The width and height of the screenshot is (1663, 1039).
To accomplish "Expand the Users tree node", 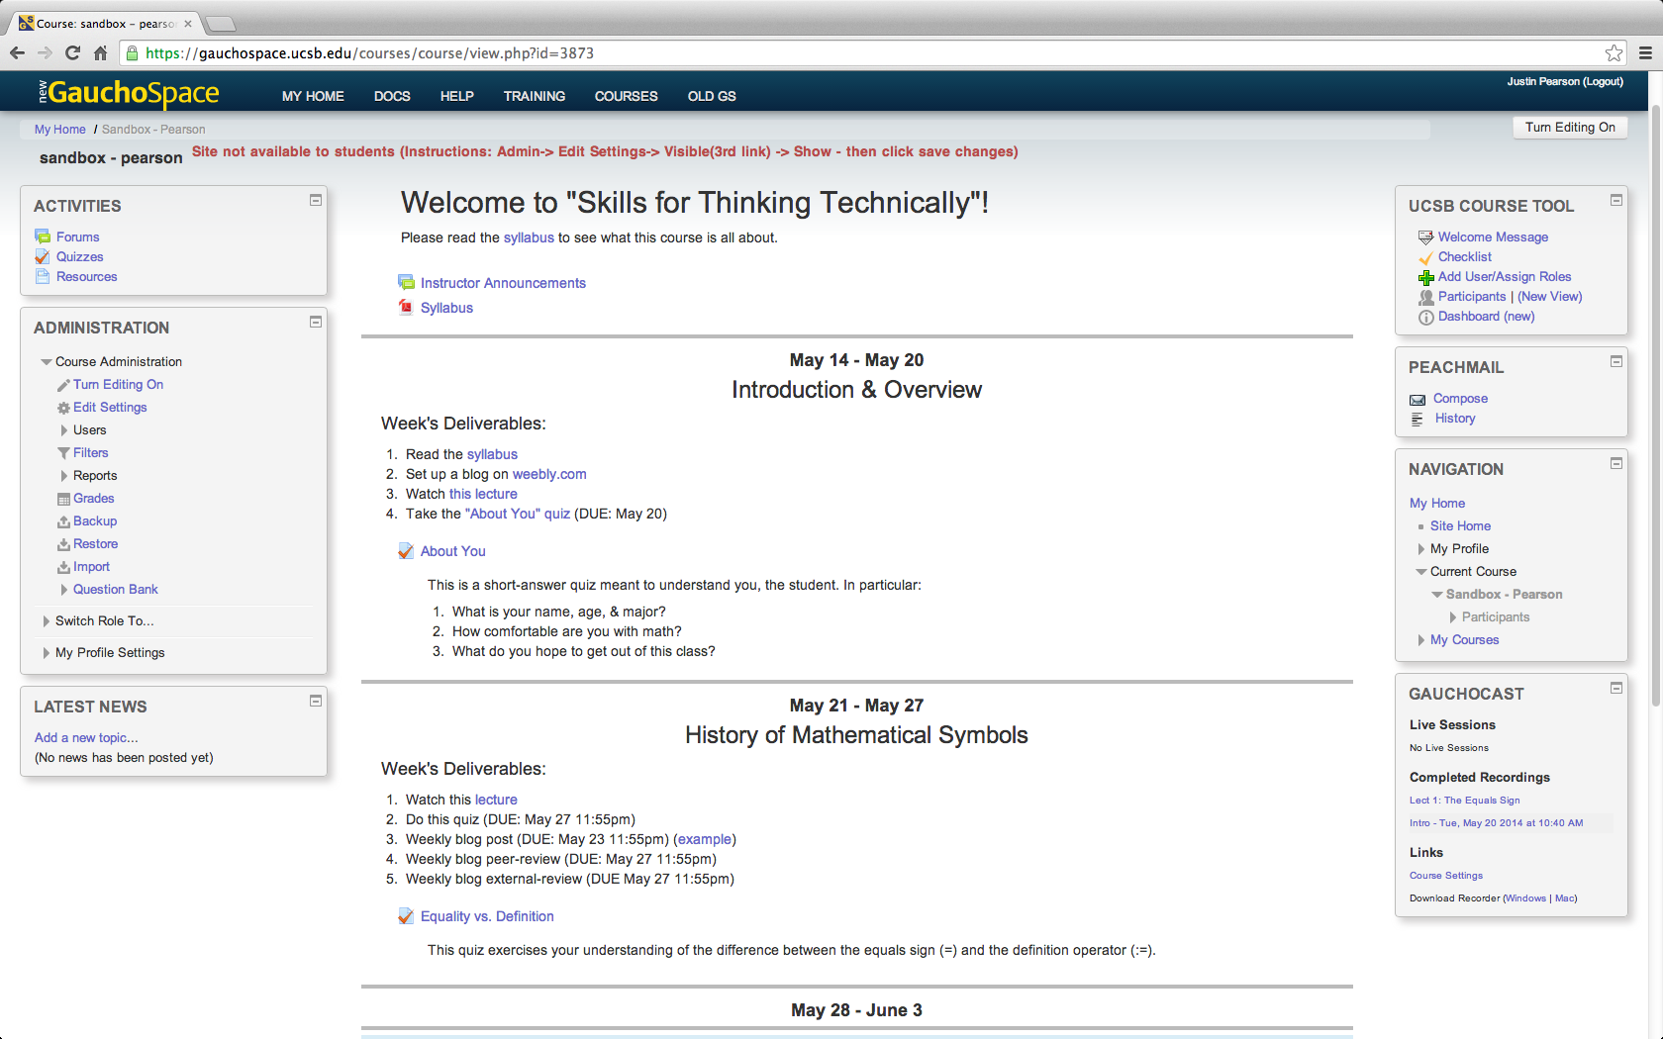I will [64, 430].
